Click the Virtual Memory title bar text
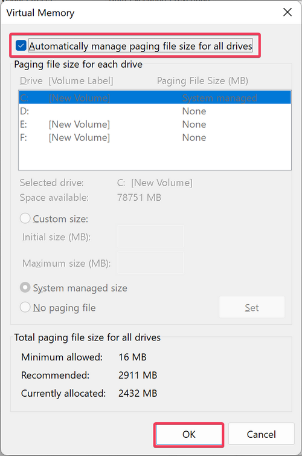 pyautogui.click(x=40, y=13)
